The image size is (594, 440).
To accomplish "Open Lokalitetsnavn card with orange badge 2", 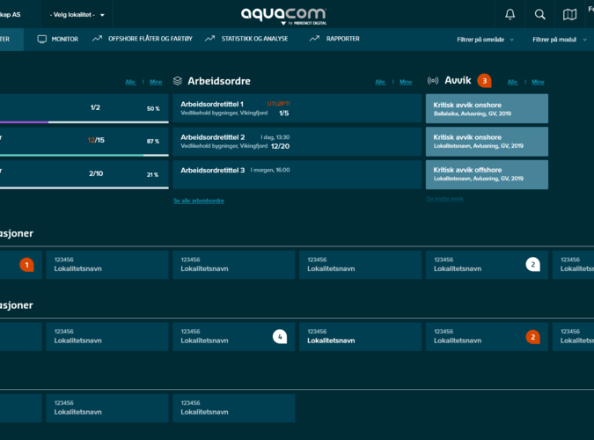I will click(487, 336).
